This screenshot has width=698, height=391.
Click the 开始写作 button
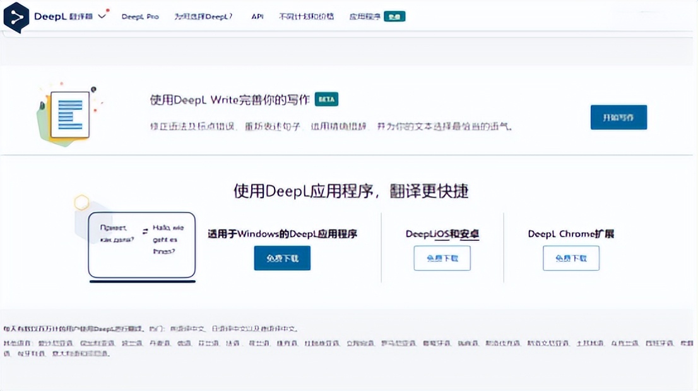[618, 117]
